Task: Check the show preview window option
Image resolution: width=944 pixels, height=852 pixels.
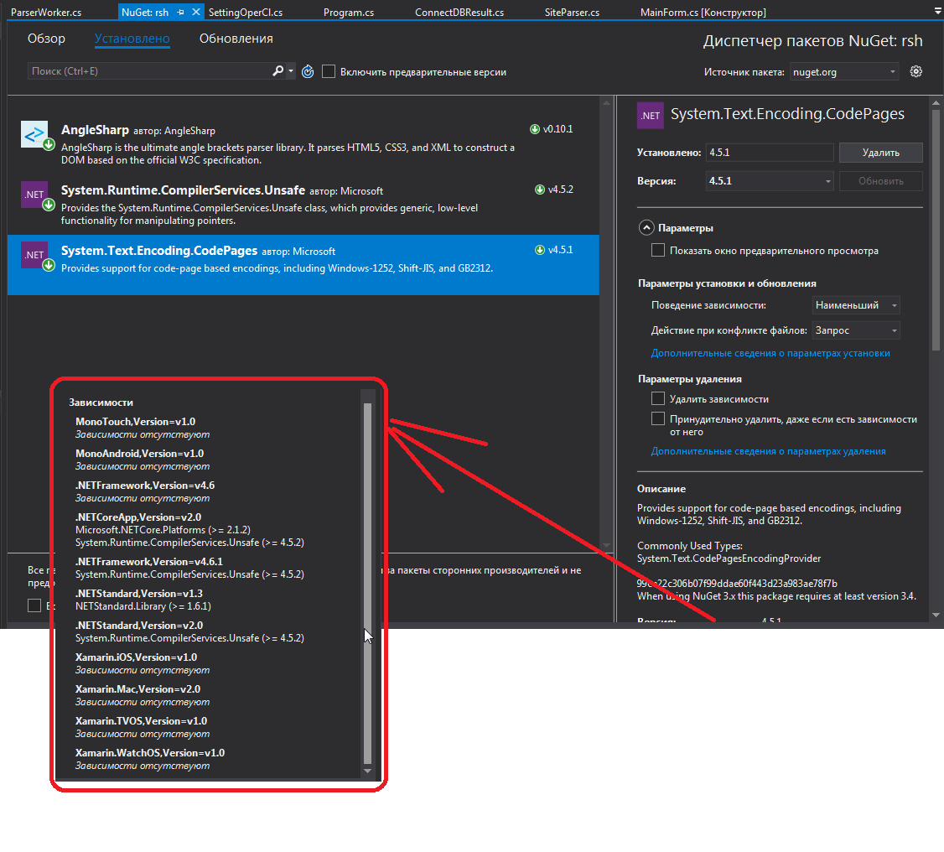Action: [x=658, y=251]
